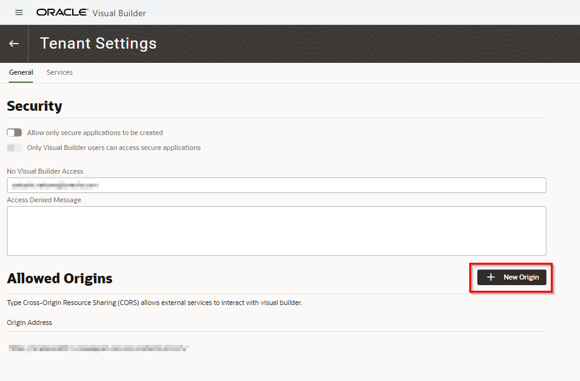
Task: Click 'Only Visual Builder users can access' label
Action: [x=114, y=148]
